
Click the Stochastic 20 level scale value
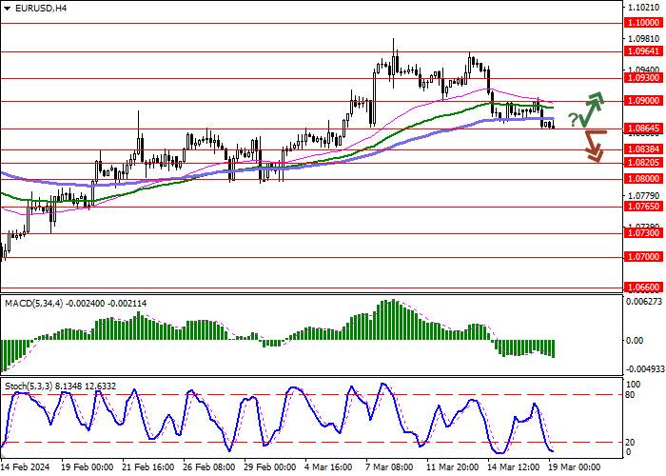coord(631,443)
